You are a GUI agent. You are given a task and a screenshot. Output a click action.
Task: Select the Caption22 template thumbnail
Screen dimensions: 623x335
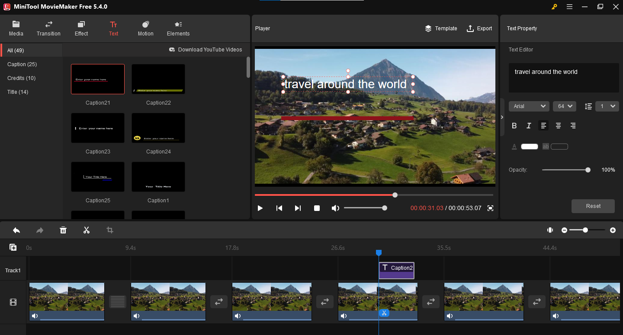click(158, 79)
